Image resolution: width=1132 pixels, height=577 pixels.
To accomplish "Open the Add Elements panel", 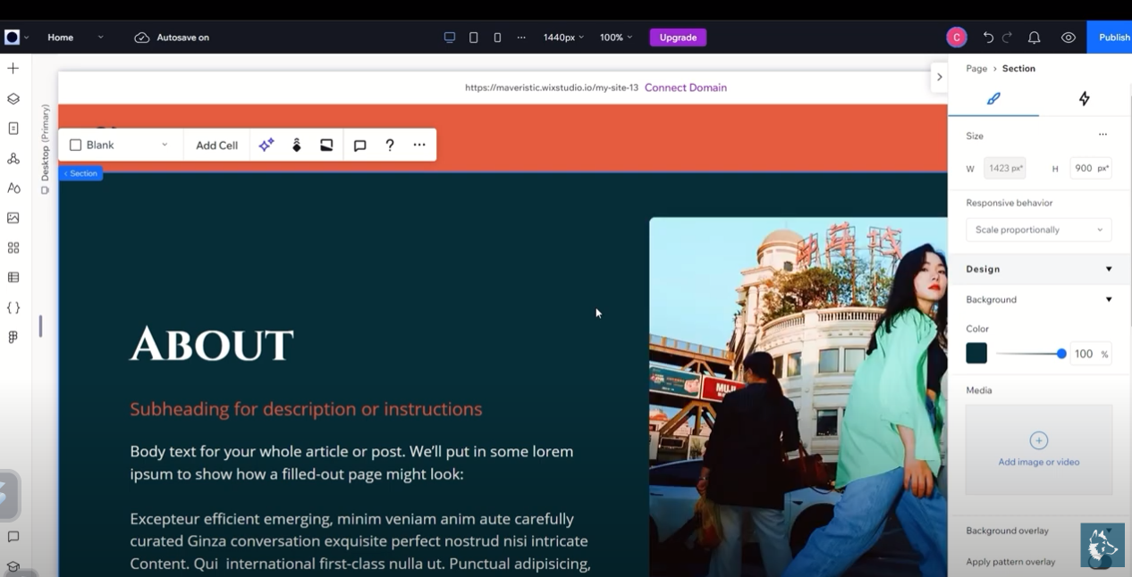I will point(13,69).
